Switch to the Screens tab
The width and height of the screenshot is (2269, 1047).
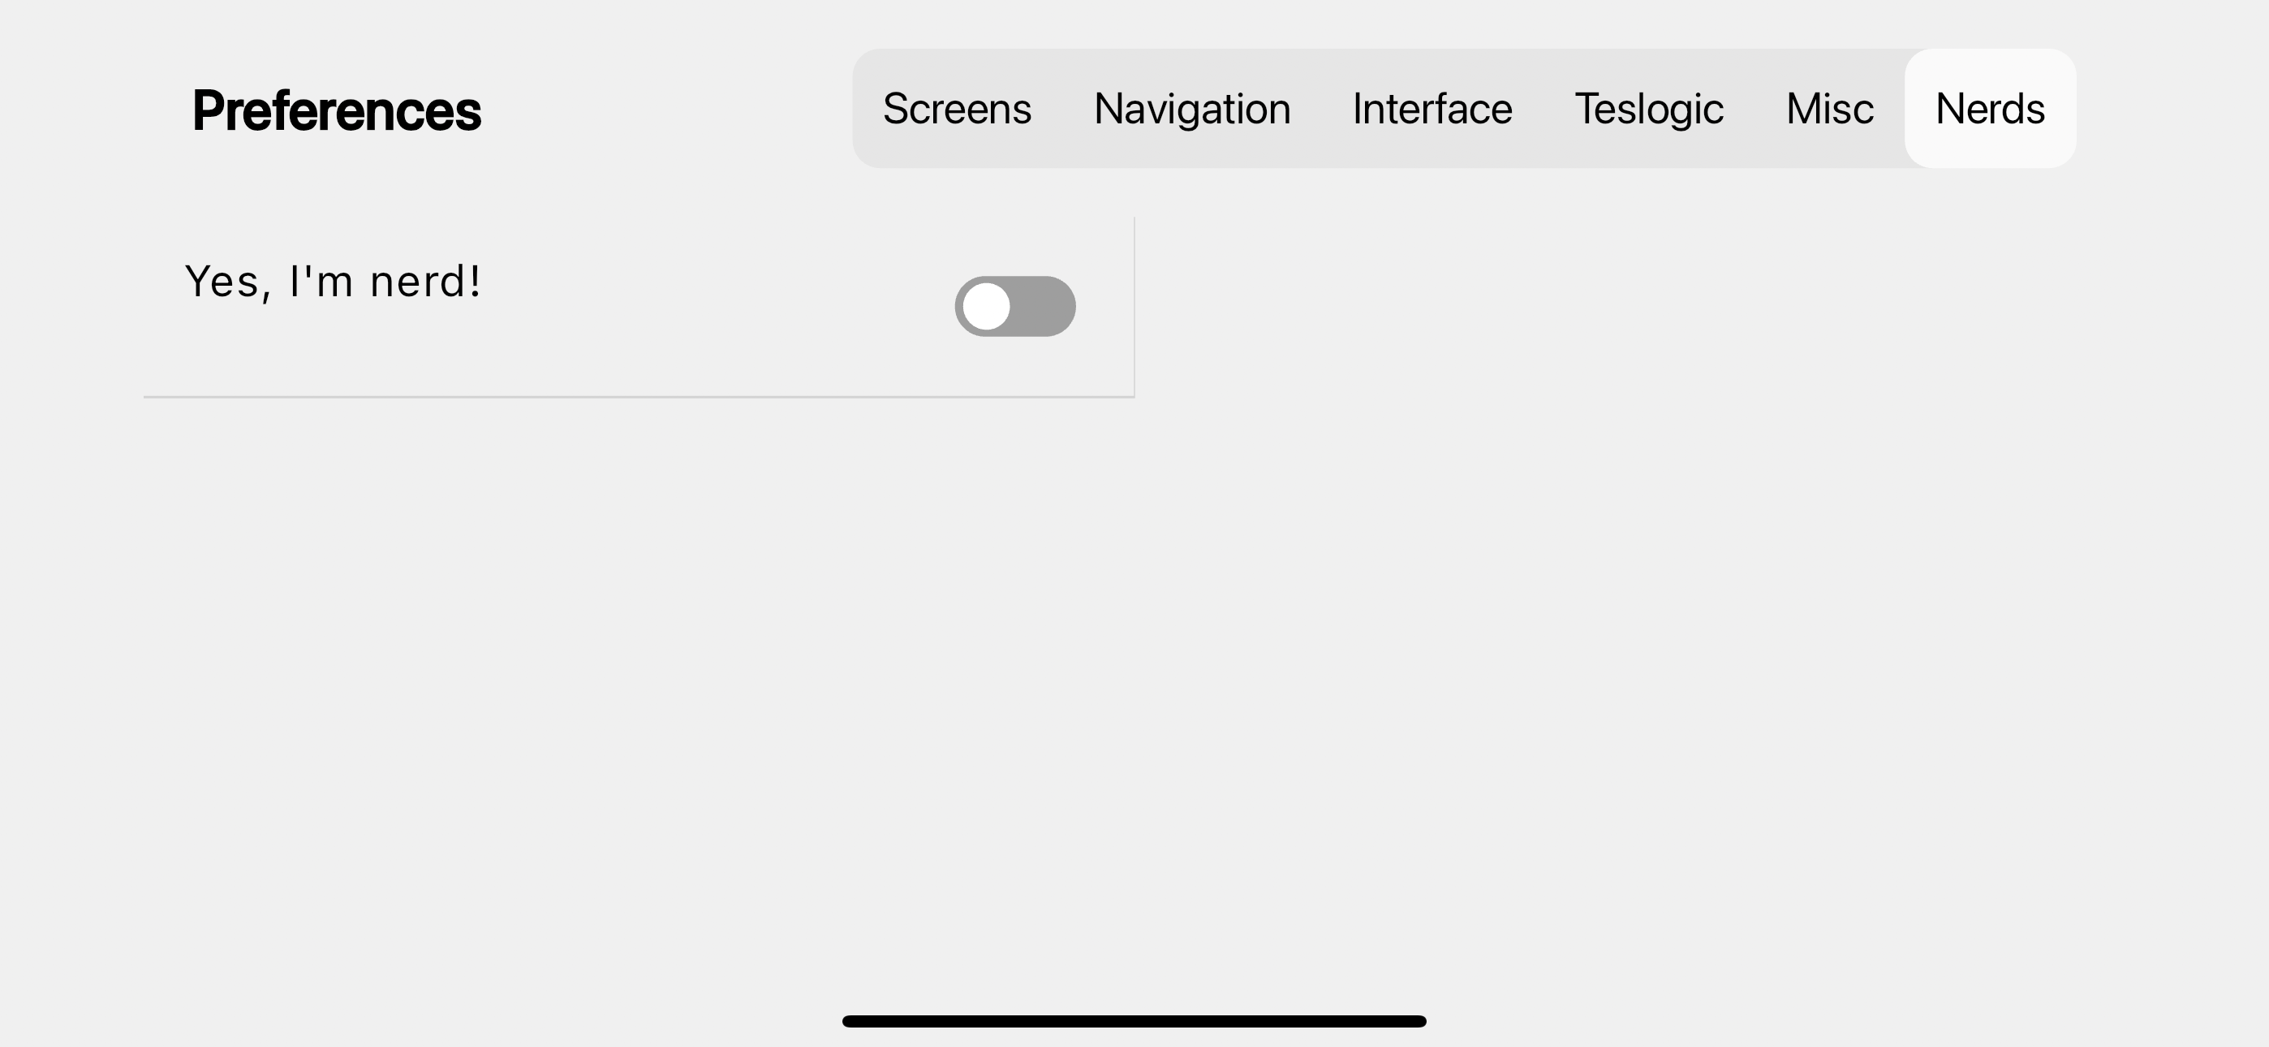pyautogui.click(x=957, y=109)
